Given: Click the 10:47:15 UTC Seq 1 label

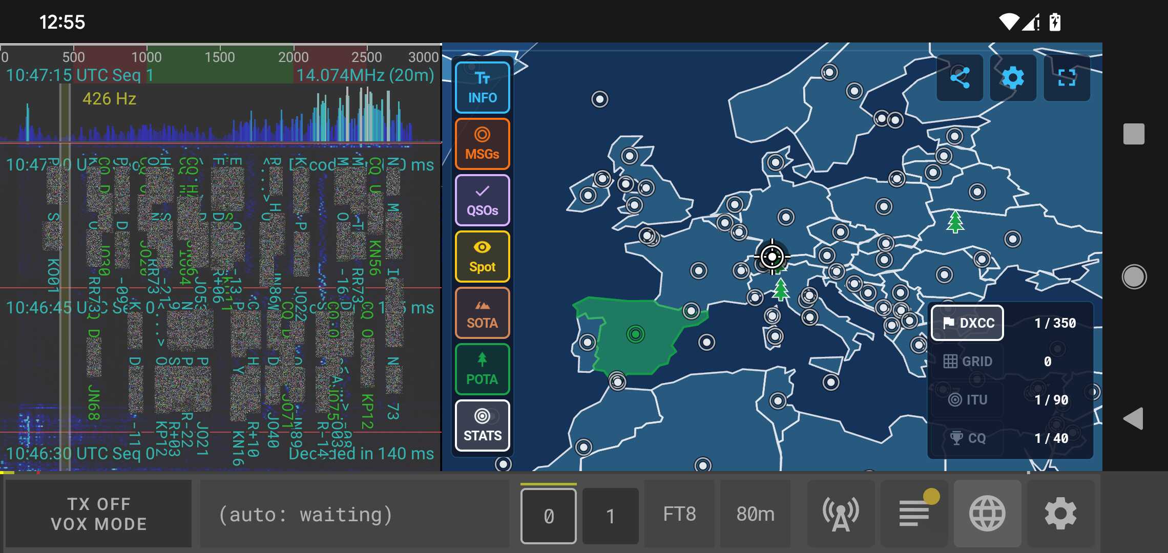Looking at the screenshot, I should 80,75.
